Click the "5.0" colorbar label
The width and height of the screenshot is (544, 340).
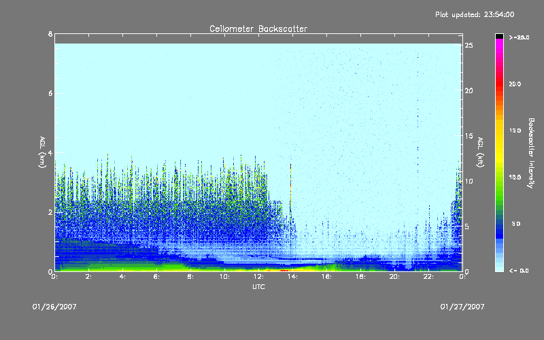click(x=516, y=224)
